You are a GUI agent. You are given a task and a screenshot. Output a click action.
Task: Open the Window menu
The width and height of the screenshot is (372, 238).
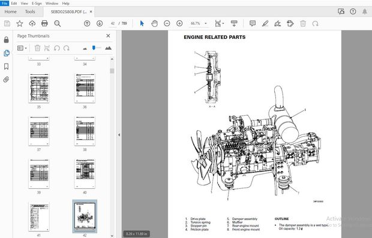pyautogui.click(x=52, y=4)
